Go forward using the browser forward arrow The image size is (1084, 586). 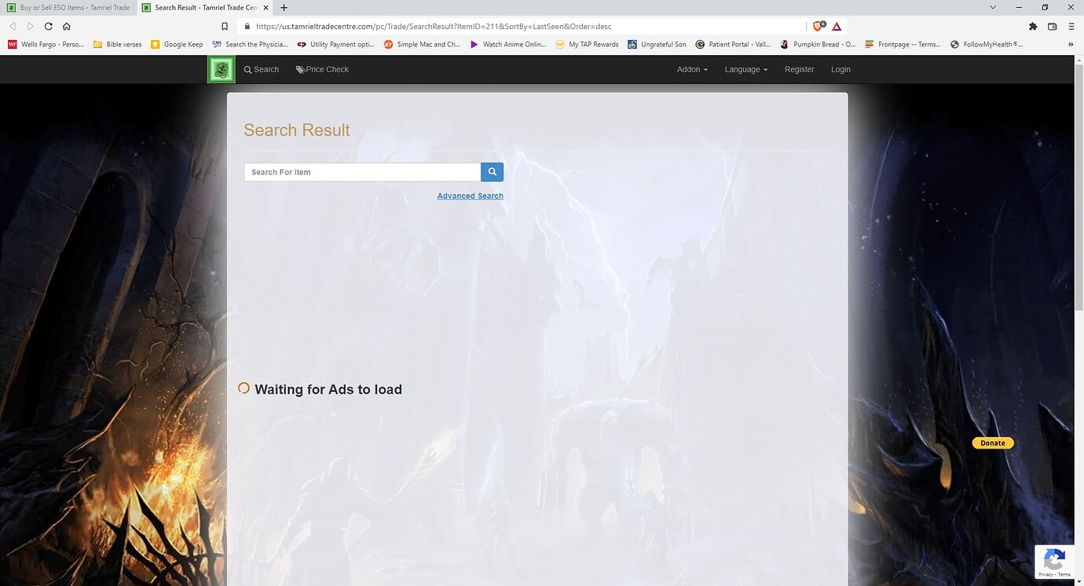(x=31, y=26)
